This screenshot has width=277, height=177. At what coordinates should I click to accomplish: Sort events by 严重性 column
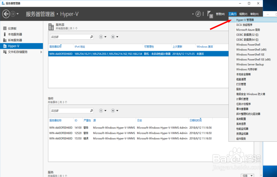pyautogui.click(x=87, y=120)
